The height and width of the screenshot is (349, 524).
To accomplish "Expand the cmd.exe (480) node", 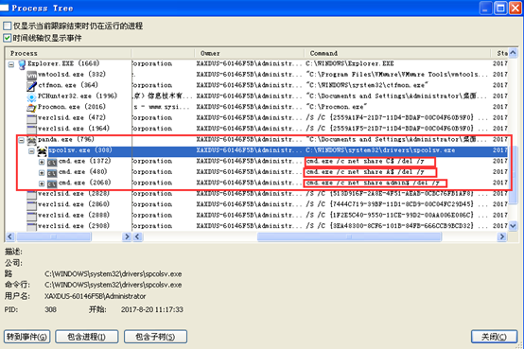I will [x=42, y=173].
